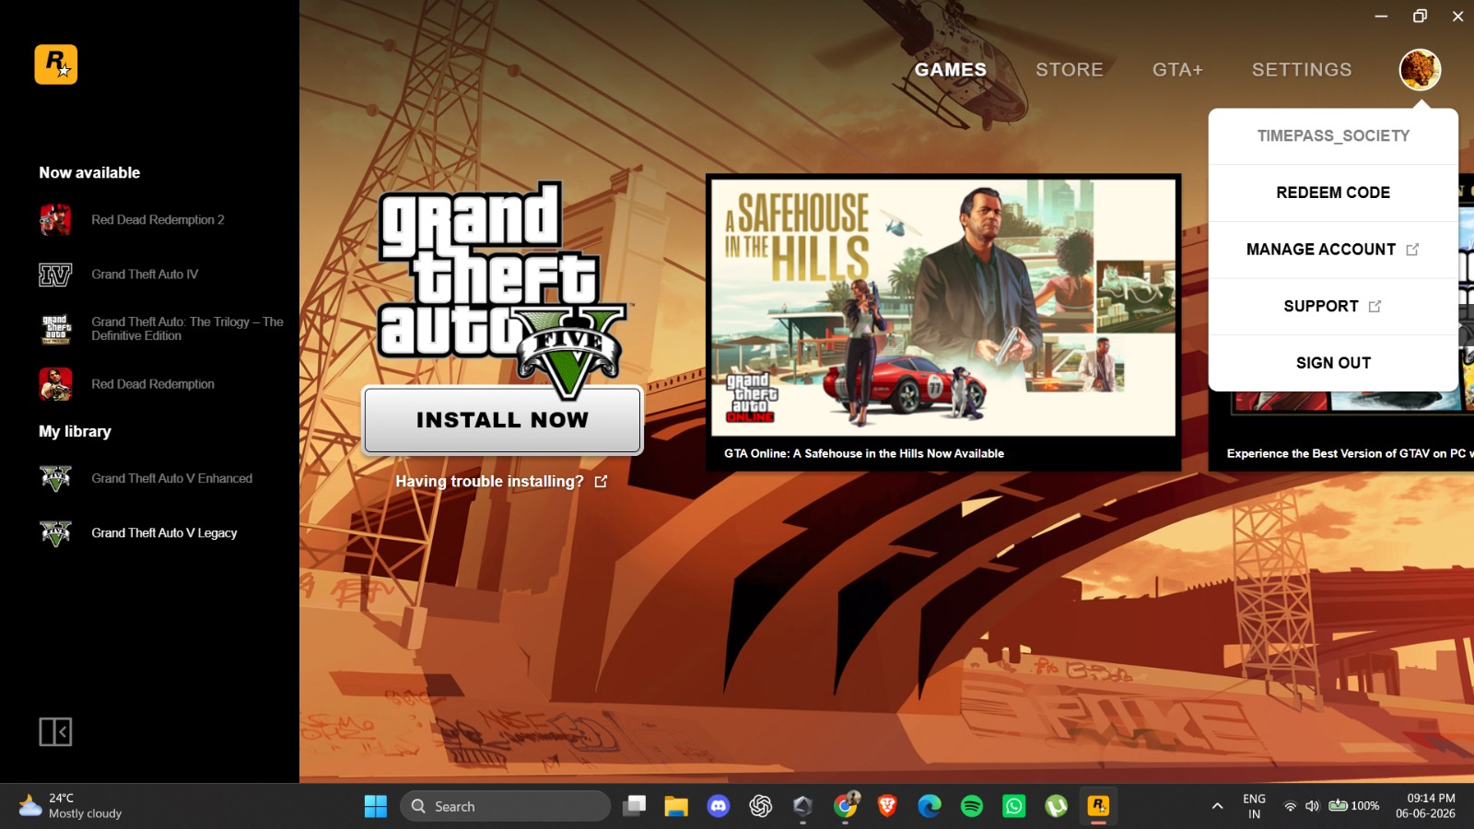The width and height of the screenshot is (1474, 829).
Task: Click the INSTALL NOW button
Action: coord(502,420)
